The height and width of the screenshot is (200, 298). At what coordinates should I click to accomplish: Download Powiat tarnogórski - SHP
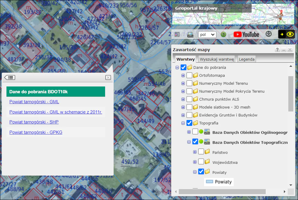(x=34, y=122)
